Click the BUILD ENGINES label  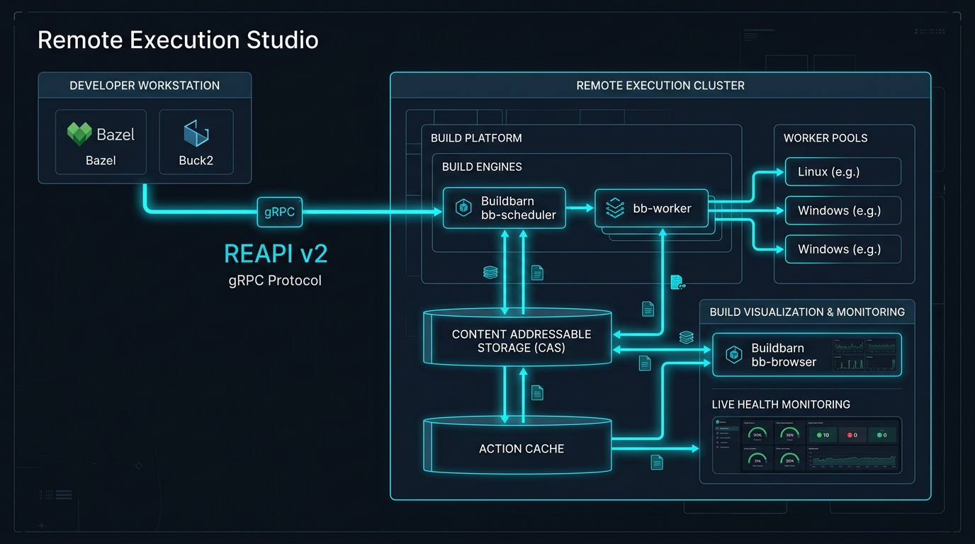pos(482,167)
